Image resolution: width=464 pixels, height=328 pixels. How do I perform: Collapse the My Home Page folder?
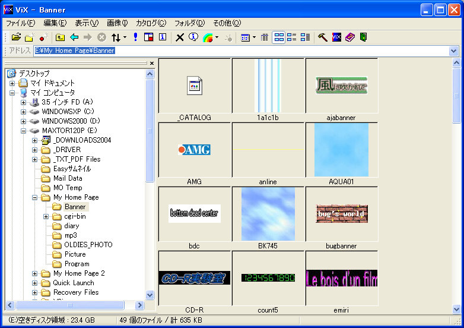coord(35,197)
